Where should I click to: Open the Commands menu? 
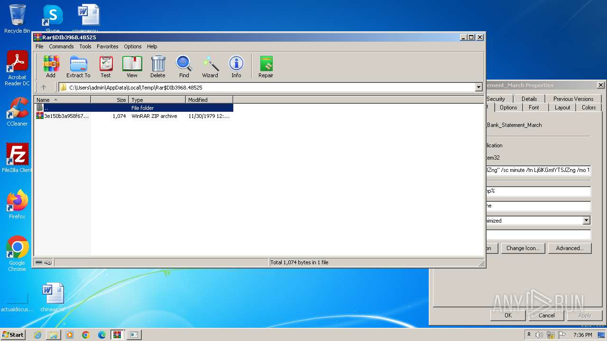61,46
